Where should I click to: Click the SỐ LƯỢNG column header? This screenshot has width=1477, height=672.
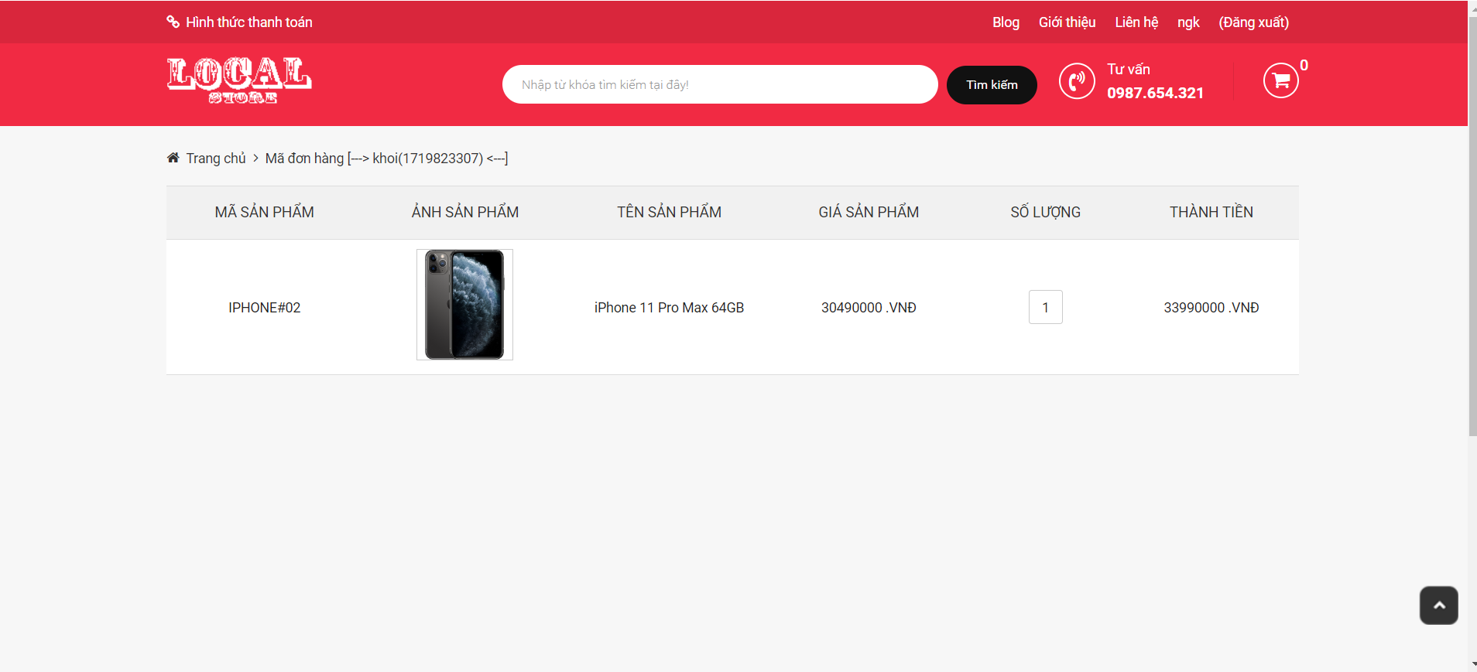(x=1045, y=212)
